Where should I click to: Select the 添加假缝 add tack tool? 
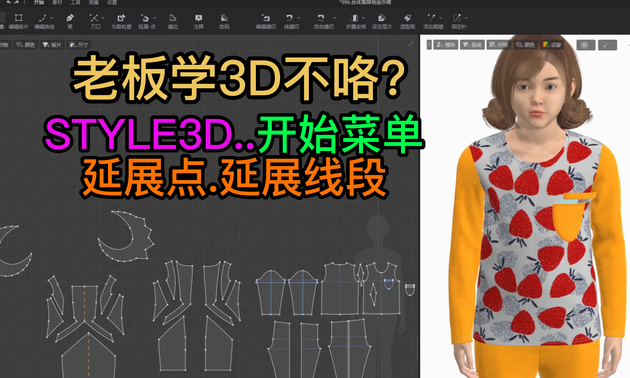(433, 21)
